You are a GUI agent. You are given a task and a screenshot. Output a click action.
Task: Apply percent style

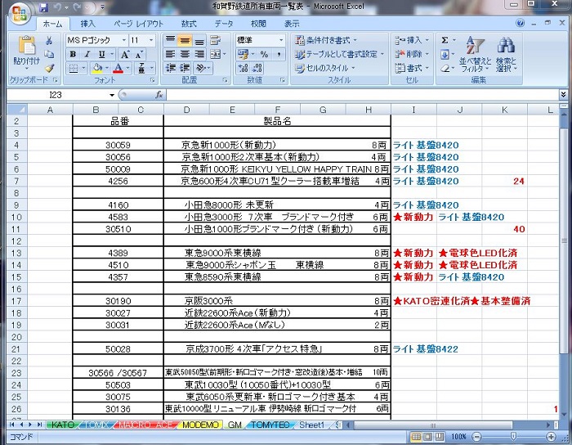(x=264, y=54)
